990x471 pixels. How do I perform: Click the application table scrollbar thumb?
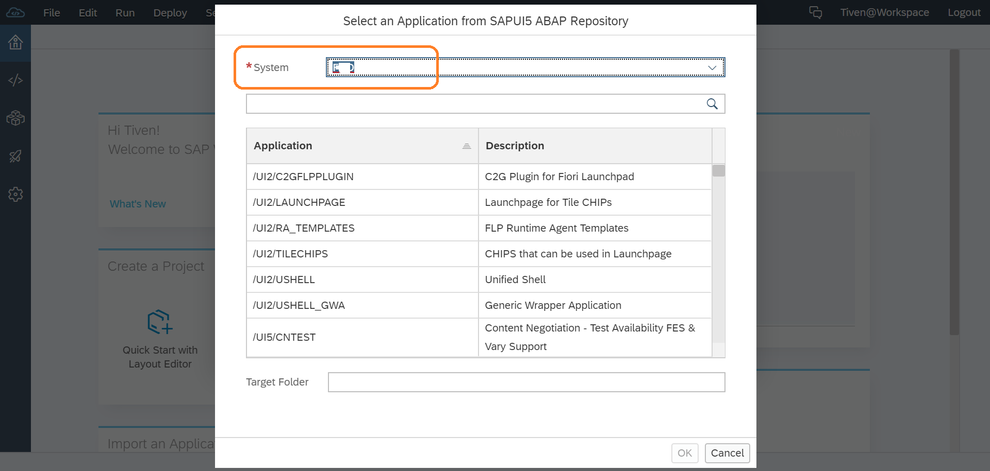point(718,170)
